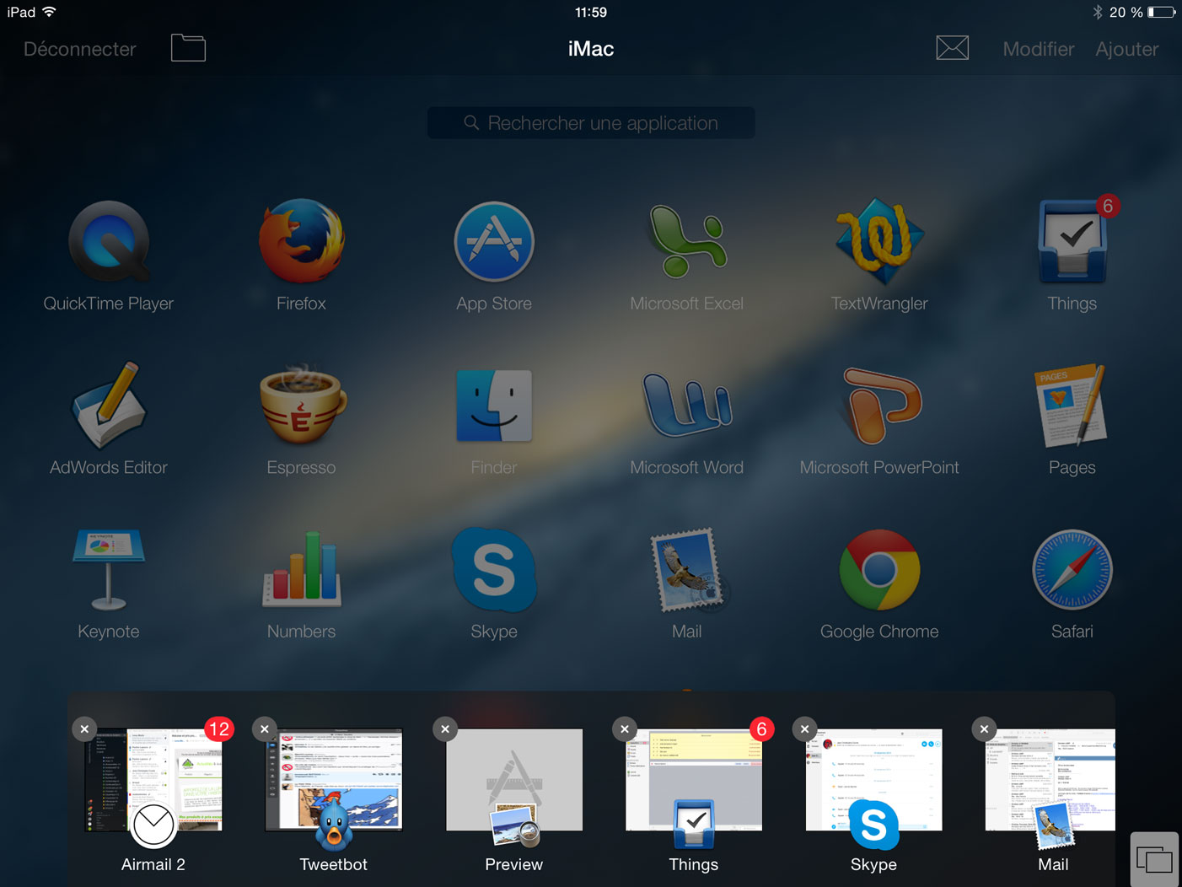The image size is (1182, 887).
Task: Open the Firefox app icon
Action: tap(301, 241)
